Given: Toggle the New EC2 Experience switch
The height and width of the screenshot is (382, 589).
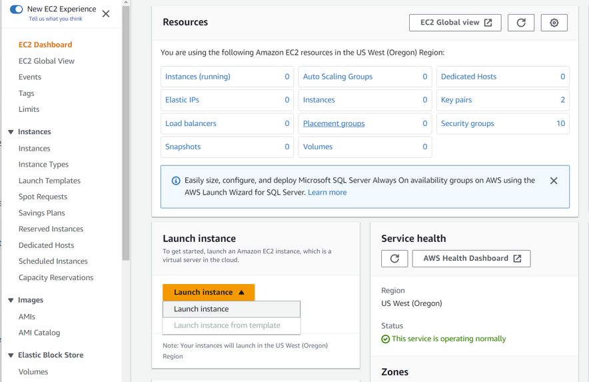Looking at the screenshot, I should click(x=17, y=9).
